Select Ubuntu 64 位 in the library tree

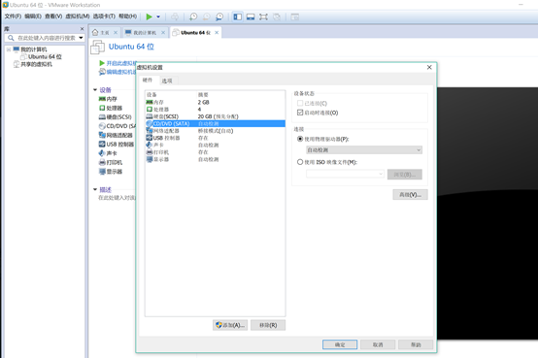pos(45,56)
